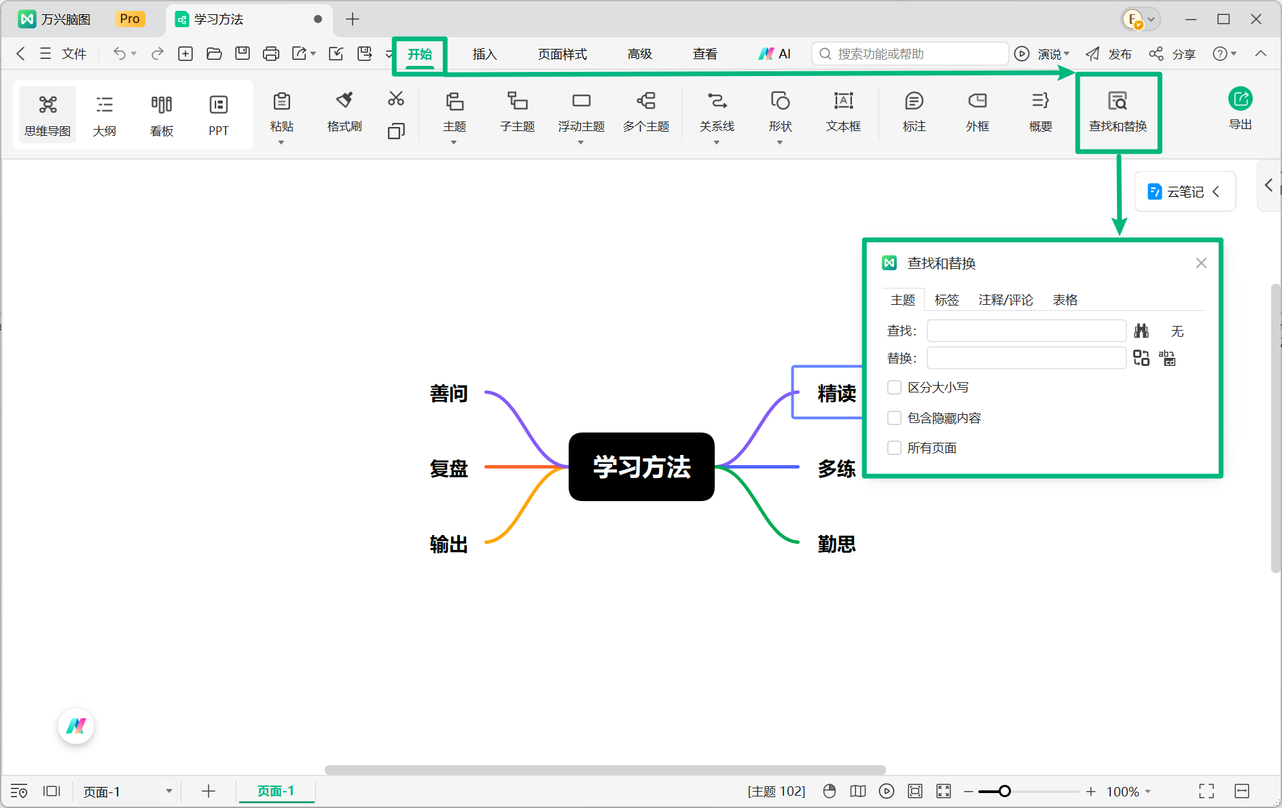Click the zoom out minus button
Viewport: 1282px width, 808px height.
pos(969,791)
